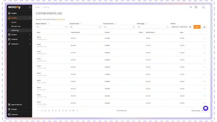
Task: Open Reports under Analytics
Action: point(14,22)
